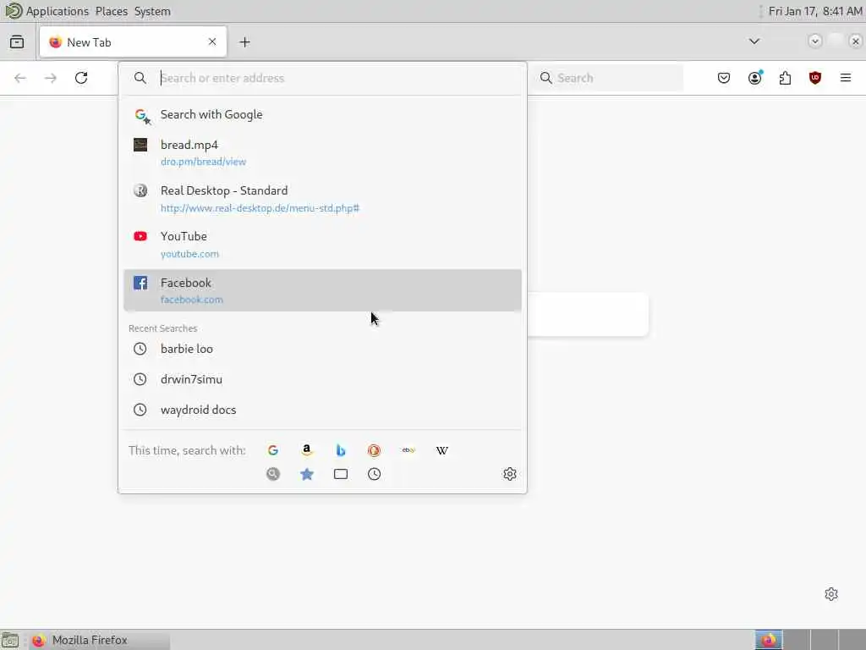The image size is (866, 650).
Task: Search this time with Wikipedia icon
Action: tap(441, 450)
